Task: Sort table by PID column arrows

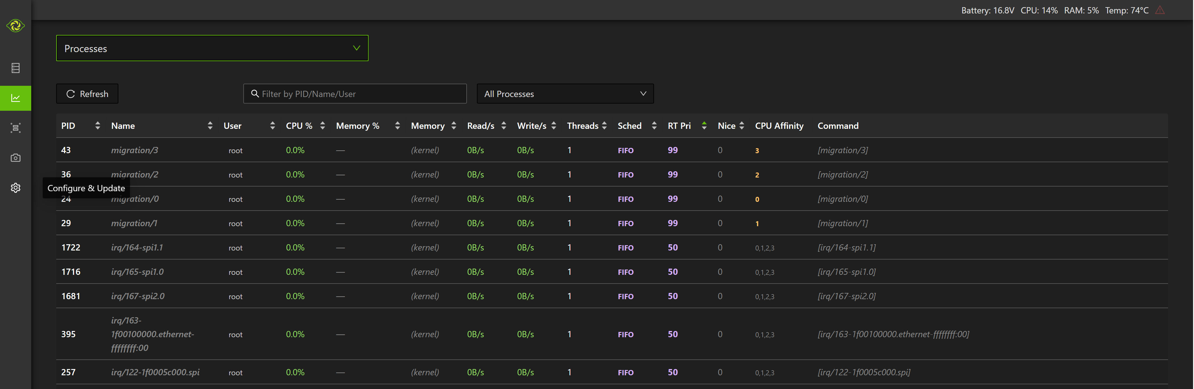Action: point(97,125)
